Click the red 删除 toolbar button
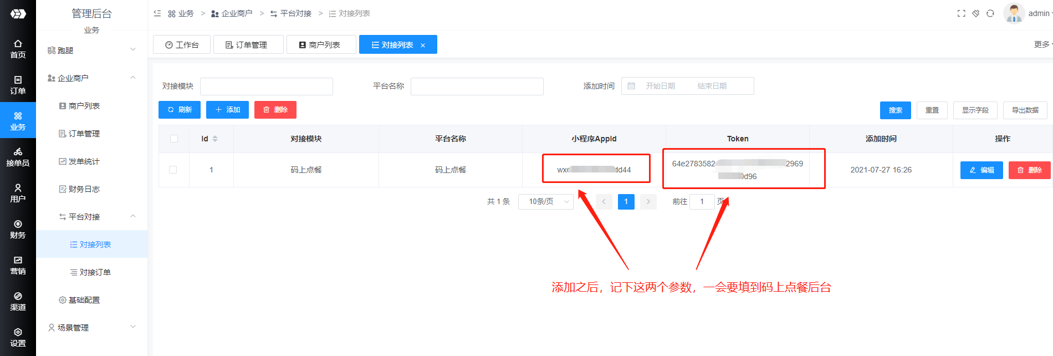 [x=275, y=110]
